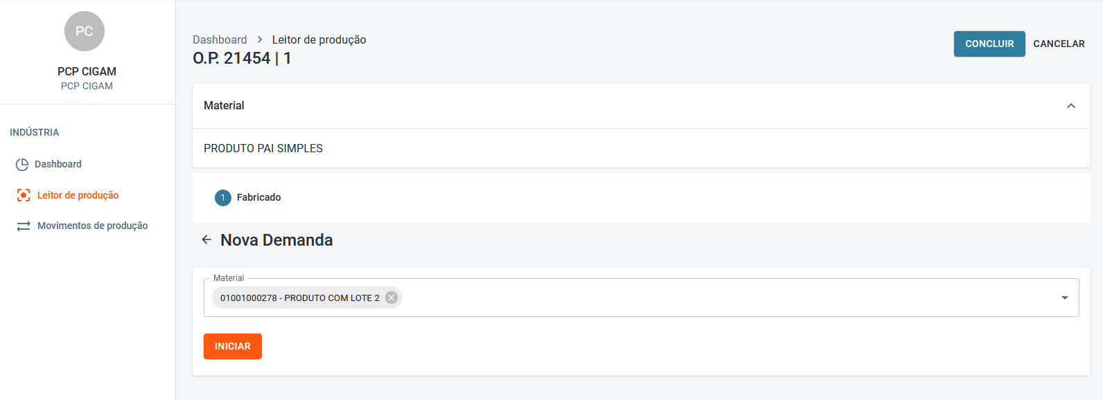Open the Material dropdown arrow
1103x400 pixels.
click(x=1064, y=298)
